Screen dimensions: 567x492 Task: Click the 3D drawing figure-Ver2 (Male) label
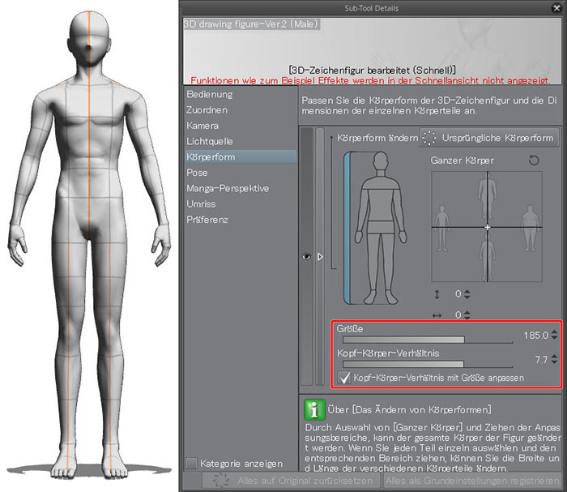(251, 24)
